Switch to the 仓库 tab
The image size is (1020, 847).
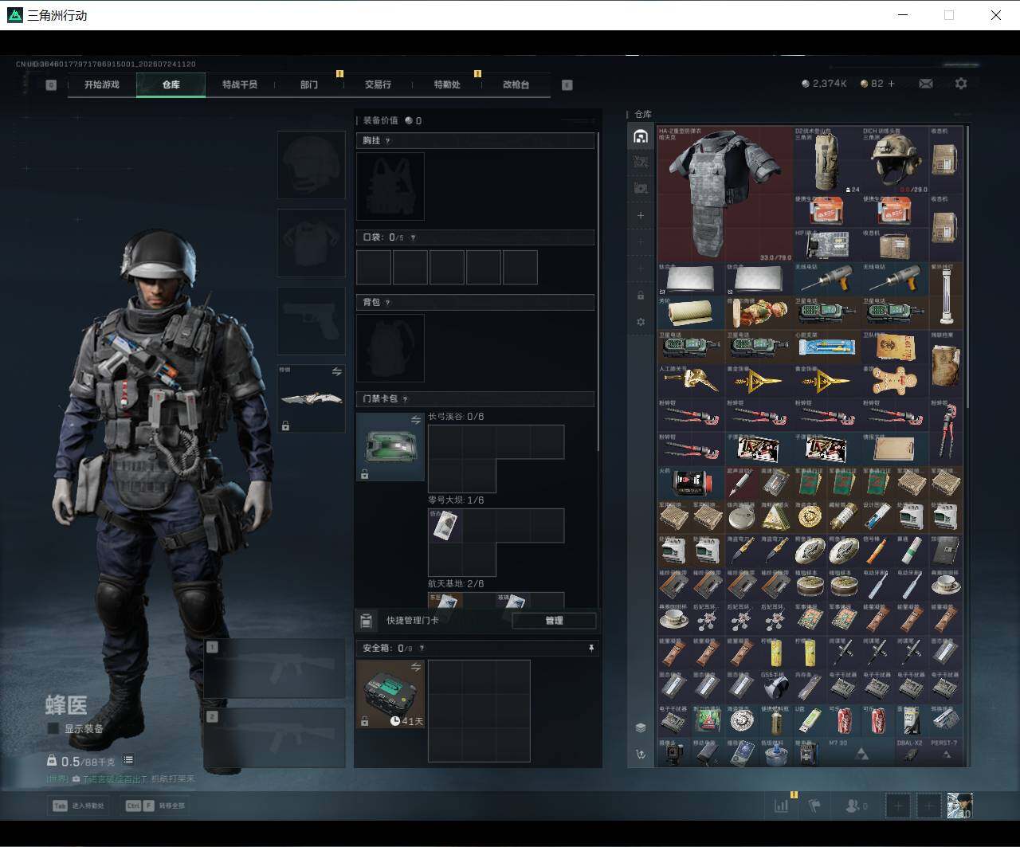(x=171, y=84)
